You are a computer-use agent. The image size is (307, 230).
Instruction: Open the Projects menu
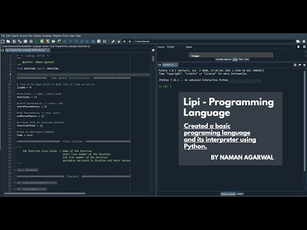(57, 36)
